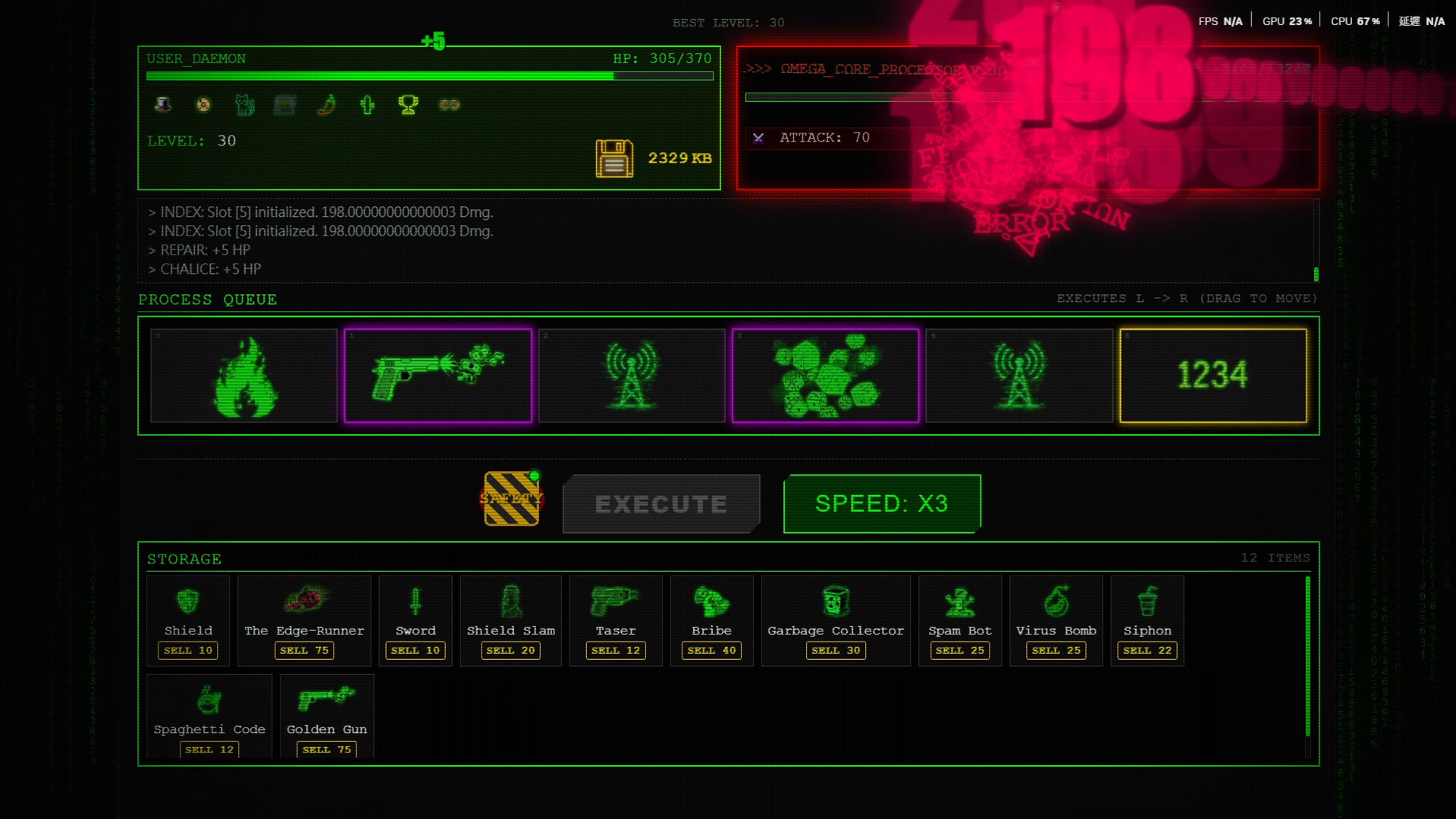The width and height of the screenshot is (1456, 819).
Task: Click the cat buff icon
Action: pyautogui.click(x=243, y=105)
